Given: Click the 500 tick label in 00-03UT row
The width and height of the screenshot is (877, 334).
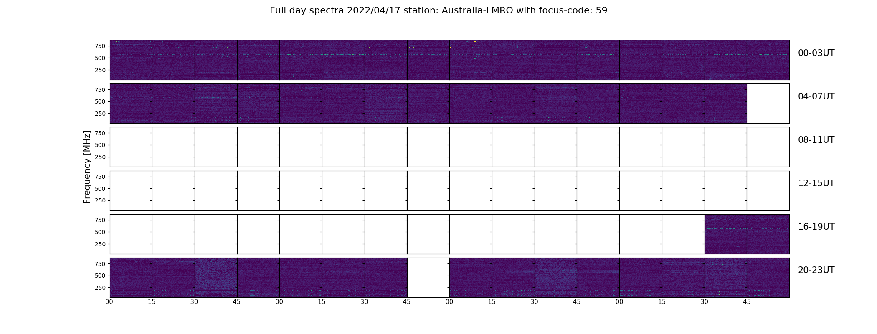Looking at the screenshot, I should 100,58.
